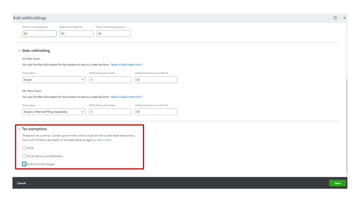The width and height of the screenshot is (363, 204).
Task: Click the Cancel button
Action: (x=21, y=183)
